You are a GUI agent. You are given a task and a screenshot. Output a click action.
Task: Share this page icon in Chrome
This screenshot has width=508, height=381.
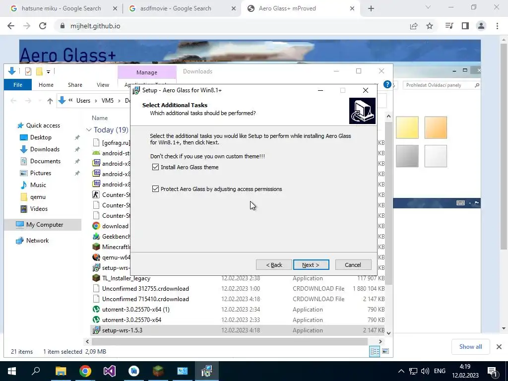pos(414,26)
